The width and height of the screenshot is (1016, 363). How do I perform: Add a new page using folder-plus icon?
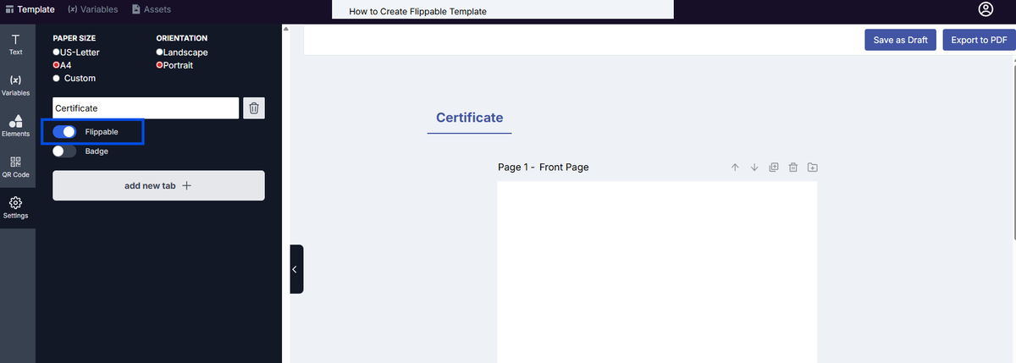[813, 168]
